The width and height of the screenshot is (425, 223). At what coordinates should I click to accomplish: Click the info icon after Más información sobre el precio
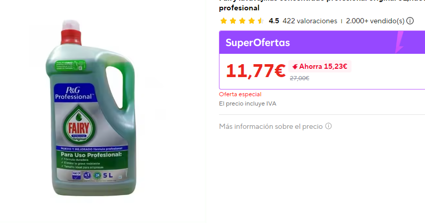(328, 126)
